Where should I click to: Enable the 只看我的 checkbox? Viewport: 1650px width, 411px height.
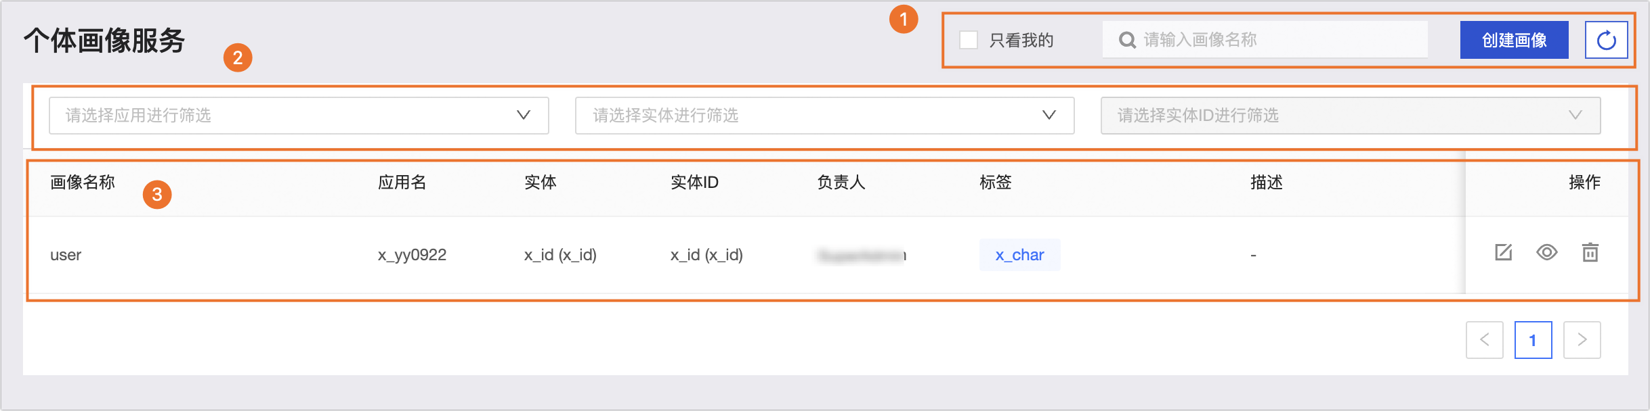pyautogui.click(x=969, y=41)
